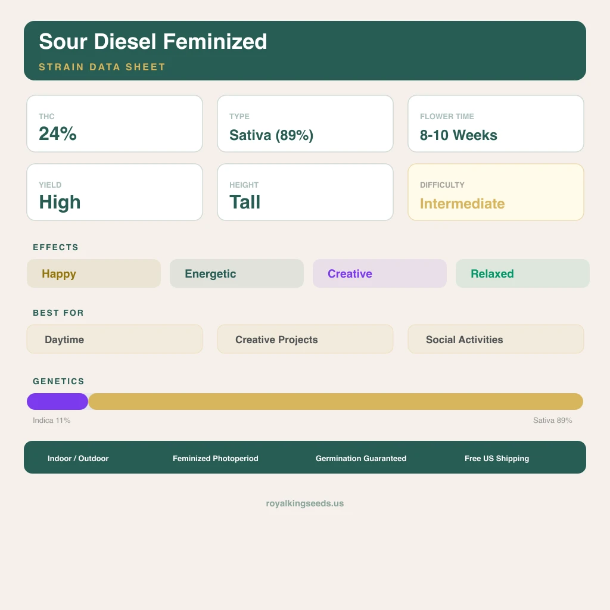Open the royalkingseeds.us link
Viewport: 610px width, 610px height.
tap(305, 503)
